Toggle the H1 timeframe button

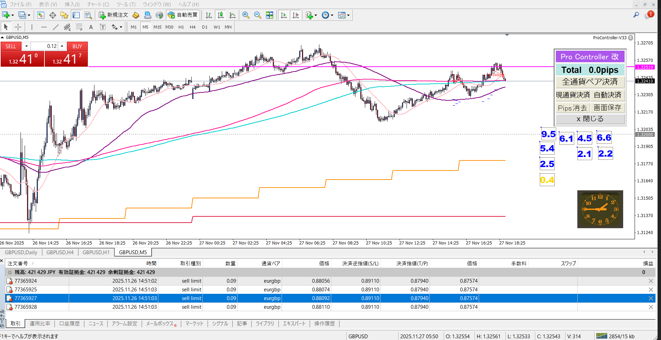click(181, 27)
